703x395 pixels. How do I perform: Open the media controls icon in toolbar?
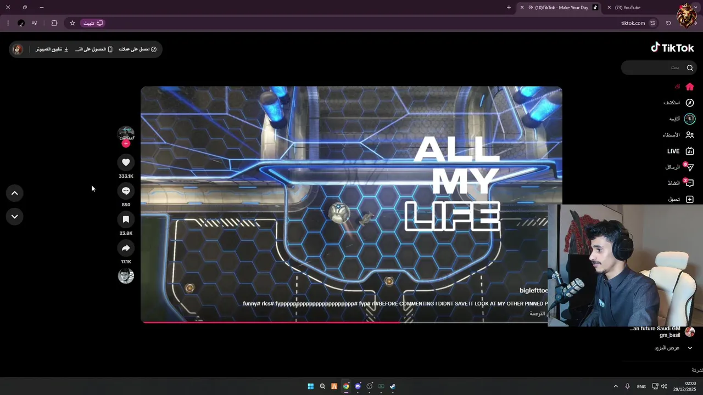point(35,23)
